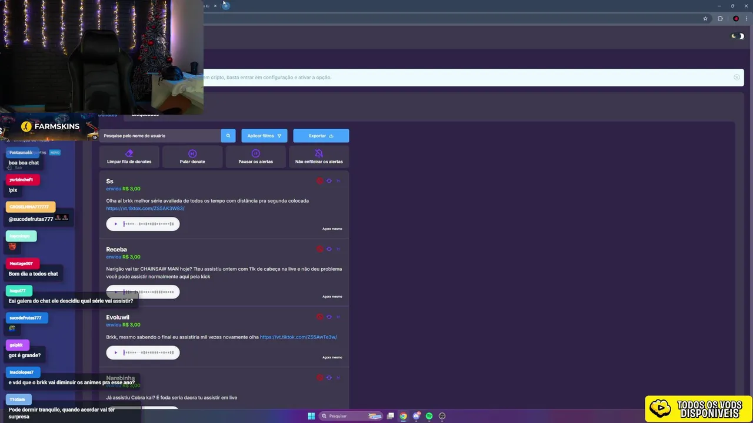Open Task View on the taskbar
Screen dimensions: 753x423
pos(390,416)
